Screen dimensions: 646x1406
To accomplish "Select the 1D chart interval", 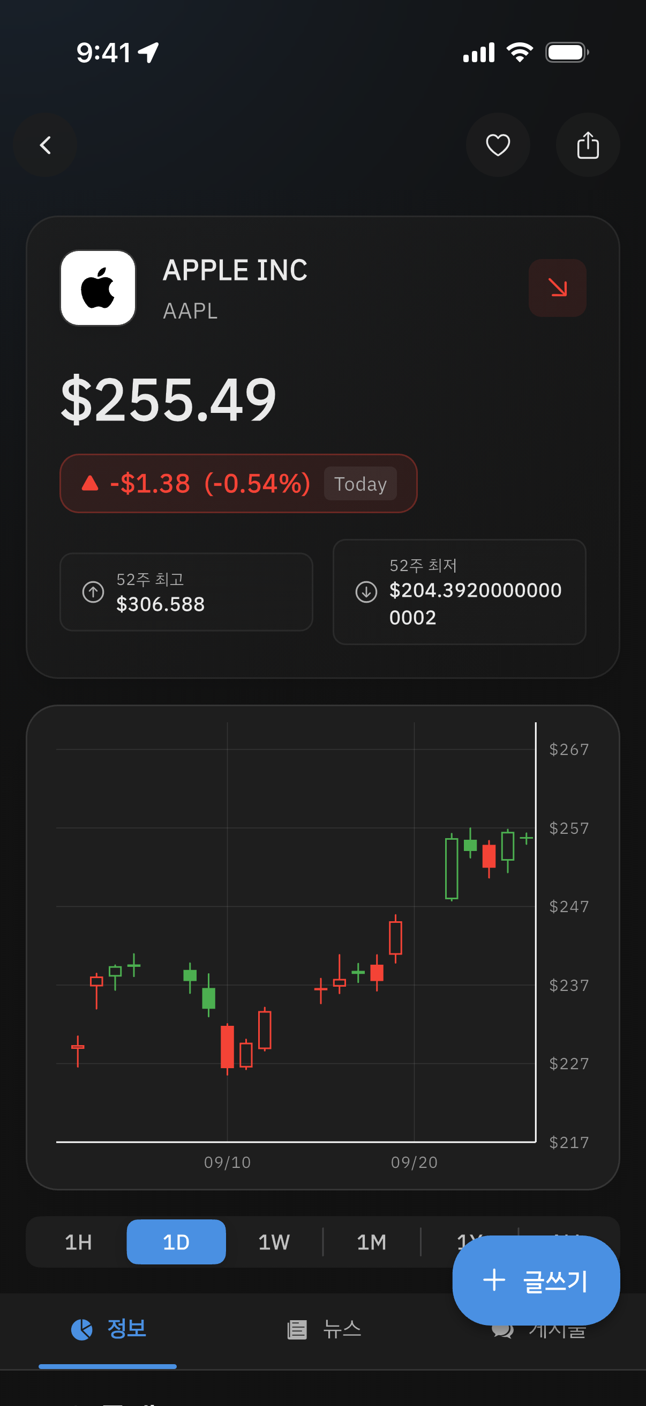I will tap(176, 1242).
